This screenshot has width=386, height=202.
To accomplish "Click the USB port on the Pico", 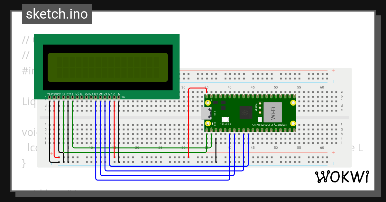I will [205, 113].
